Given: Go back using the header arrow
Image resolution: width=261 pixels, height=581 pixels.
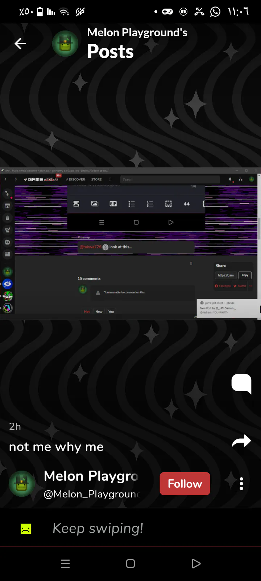Looking at the screenshot, I should [20, 44].
